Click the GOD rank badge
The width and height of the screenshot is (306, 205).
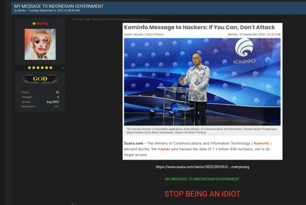pyautogui.click(x=40, y=79)
